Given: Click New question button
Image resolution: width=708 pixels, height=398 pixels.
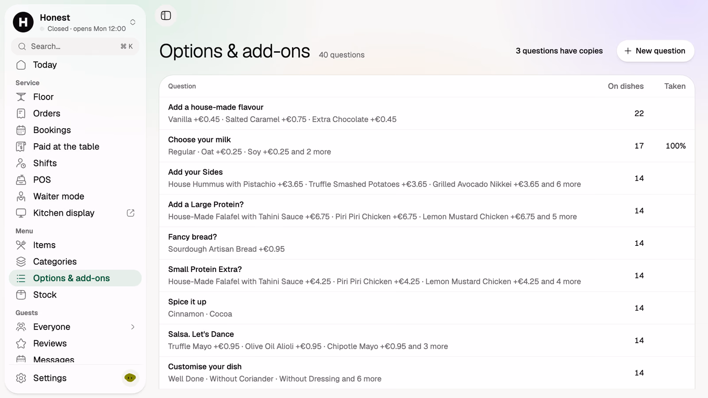Looking at the screenshot, I should tap(655, 51).
